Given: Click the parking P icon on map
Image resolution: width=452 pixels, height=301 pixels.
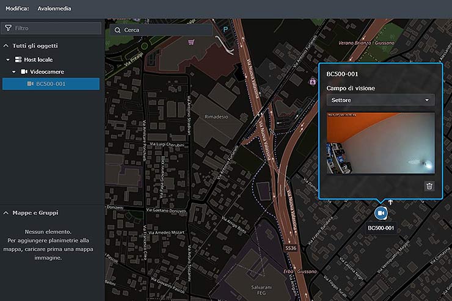Looking at the screenshot, I should (225, 29).
